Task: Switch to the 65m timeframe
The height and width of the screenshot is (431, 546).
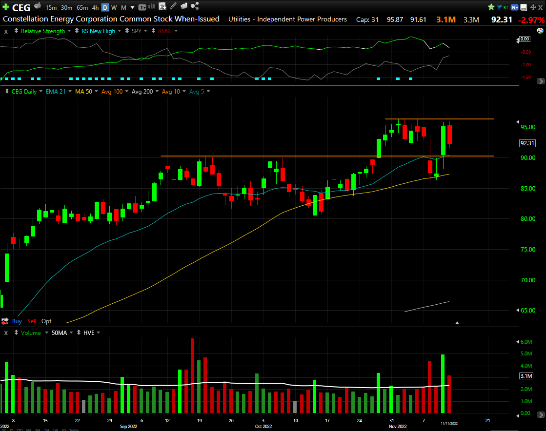Action: click(82, 8)
